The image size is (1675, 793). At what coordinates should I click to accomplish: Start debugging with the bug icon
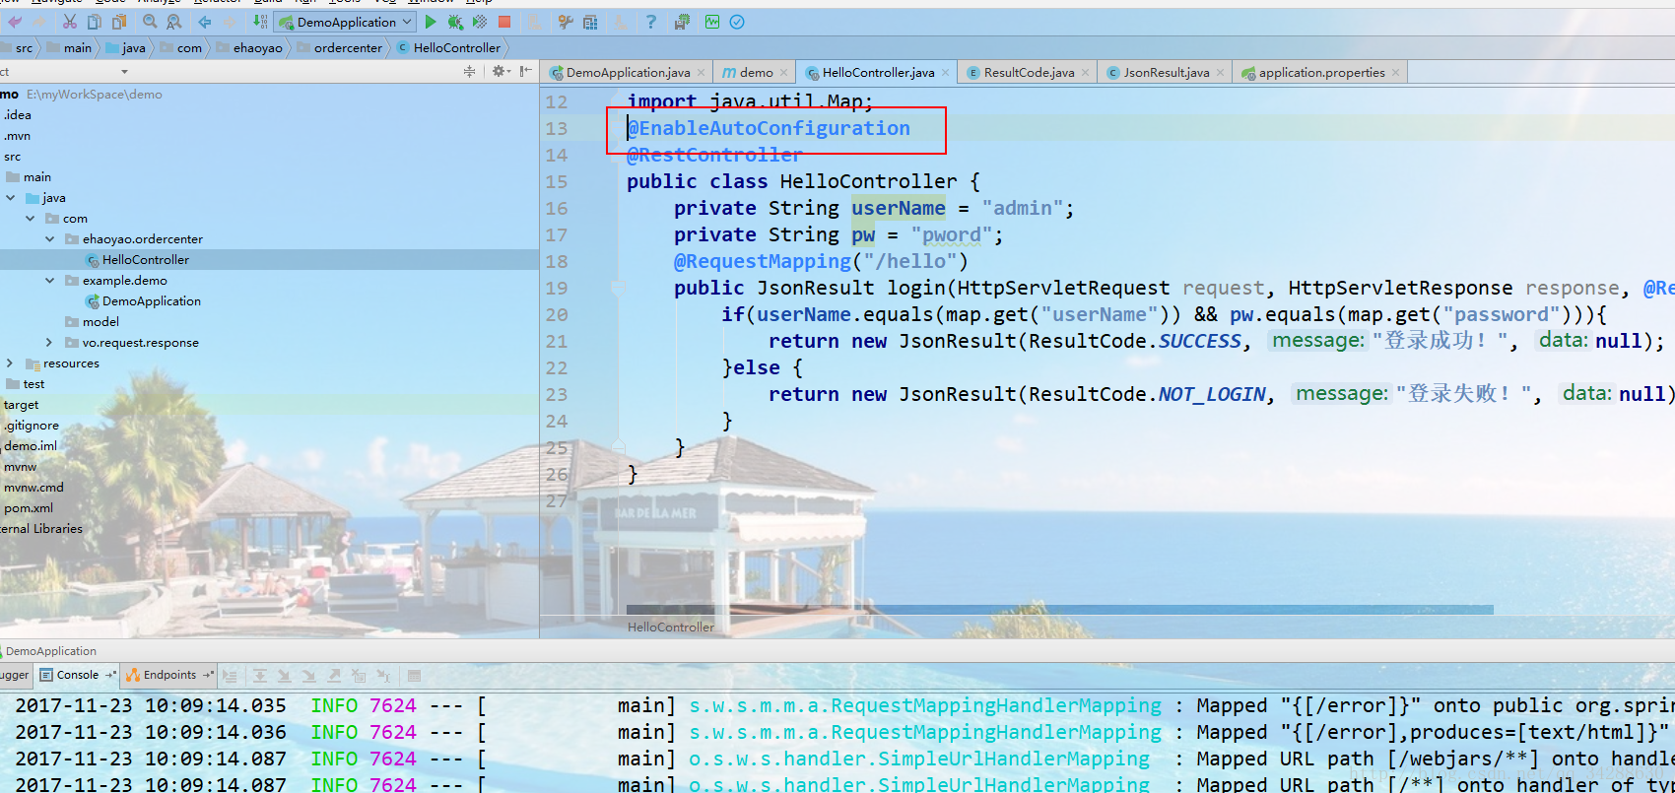click(x=455, y=22)
